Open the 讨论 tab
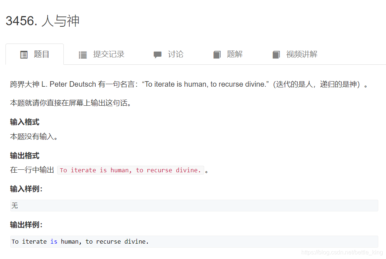Viewport: 386px width, 259px height. [168, 54]
